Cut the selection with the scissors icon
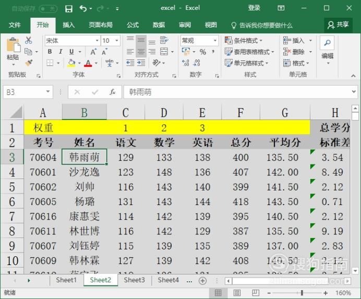Image resolution: width=361 pixels, height=299 pixels. [28, 40]
